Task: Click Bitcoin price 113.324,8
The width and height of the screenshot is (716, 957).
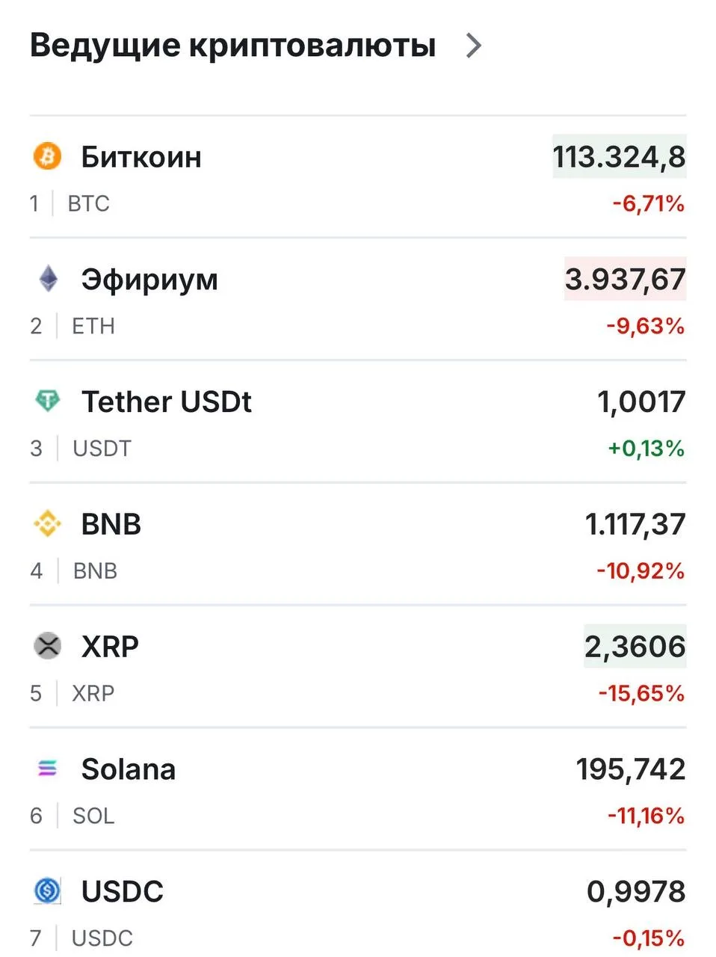Action: tap(619, 157)
